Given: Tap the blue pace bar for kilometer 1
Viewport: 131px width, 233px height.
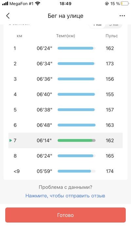Looking at the screenshot, I should [77, 48].
